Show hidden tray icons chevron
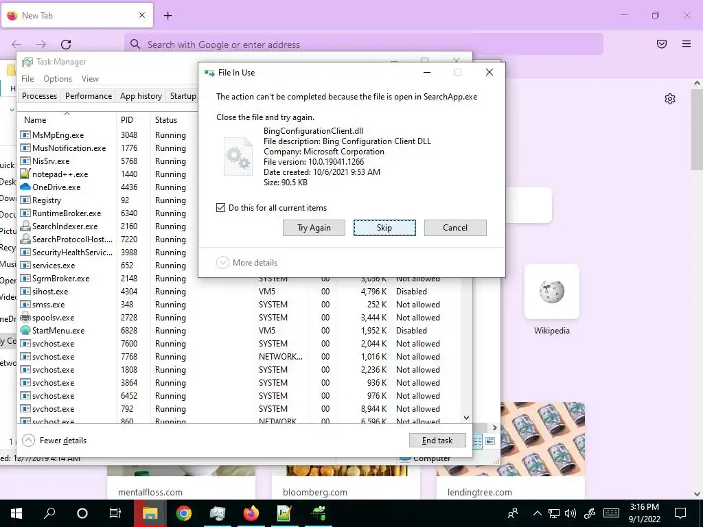 pyautogui.click(x=537, y=513)
